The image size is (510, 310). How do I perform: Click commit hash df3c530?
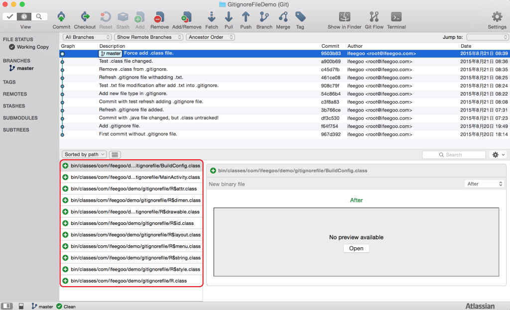330,118
